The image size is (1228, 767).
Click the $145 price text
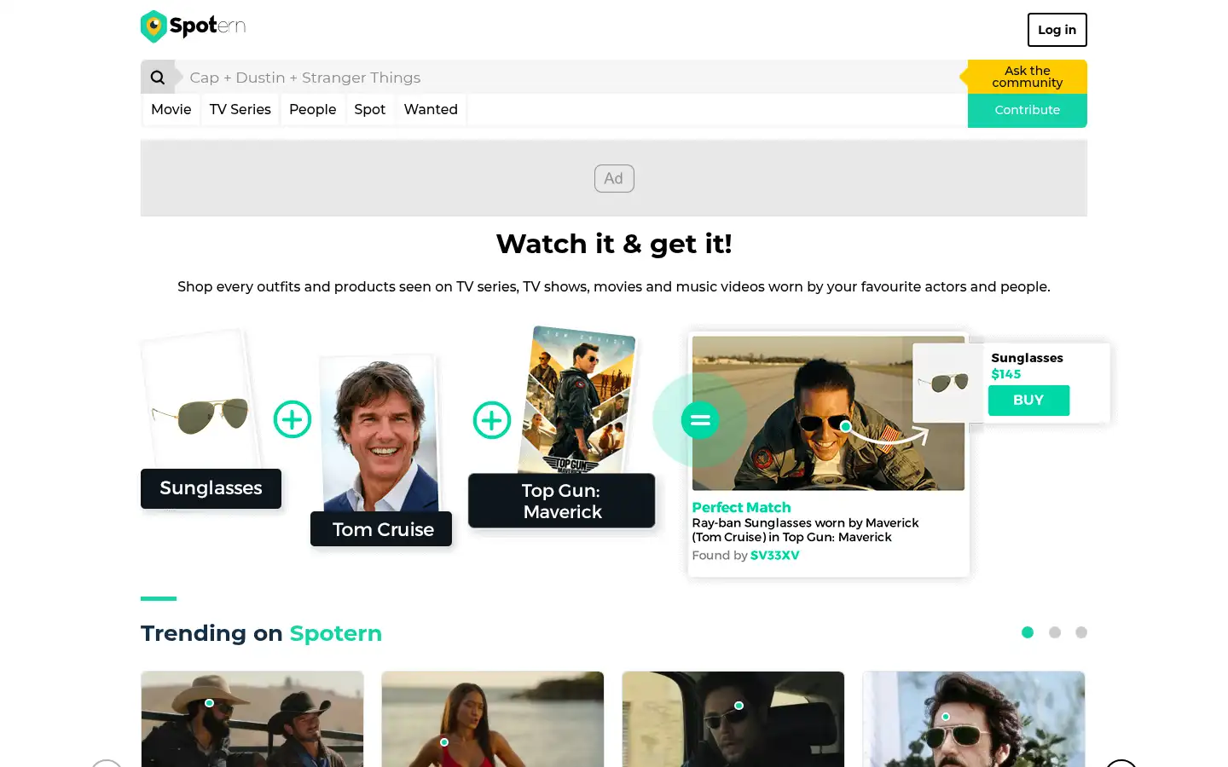pos(1006,374)
